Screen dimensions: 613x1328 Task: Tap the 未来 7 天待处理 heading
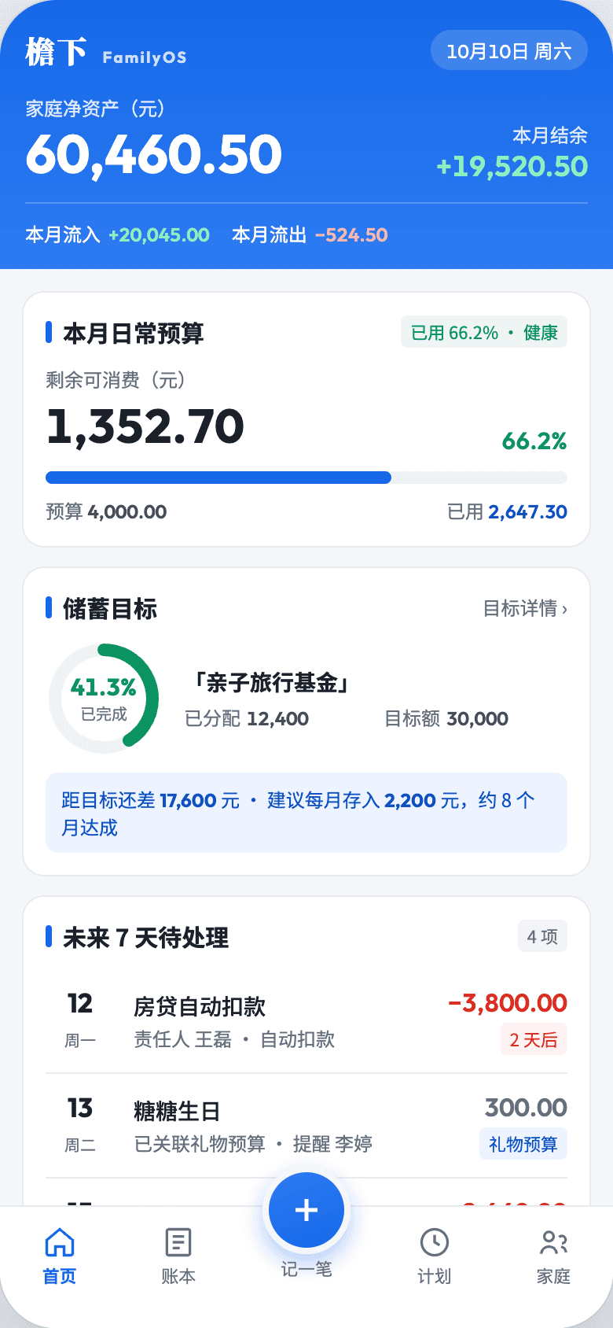146,937
